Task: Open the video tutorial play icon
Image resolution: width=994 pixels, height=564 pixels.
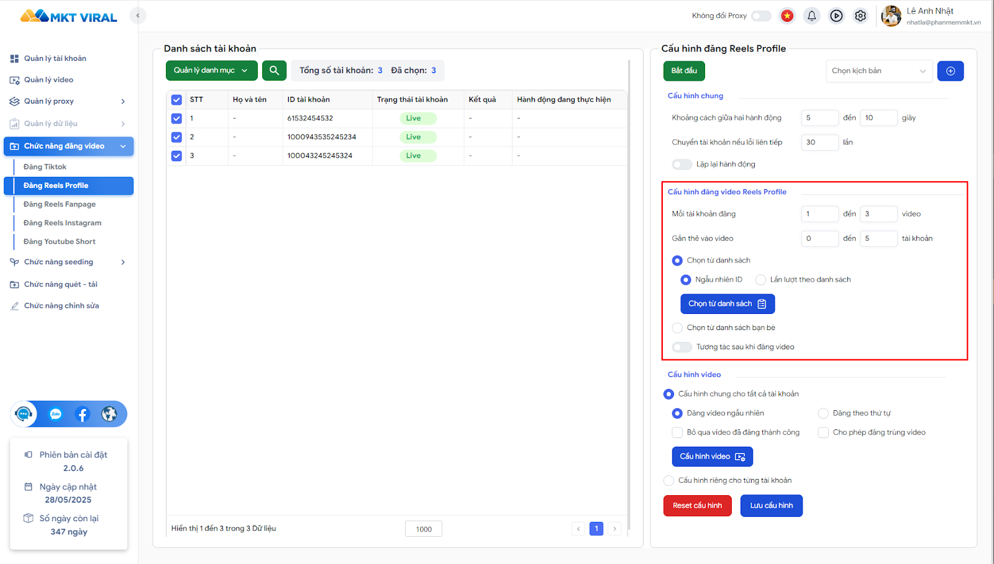Action: (x=836, y=16)
